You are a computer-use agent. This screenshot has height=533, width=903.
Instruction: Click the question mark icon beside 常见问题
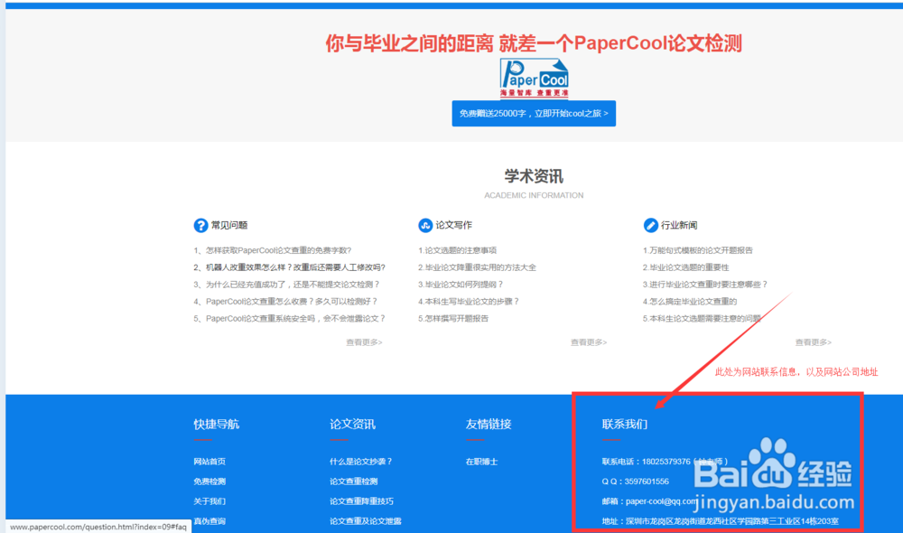(200, 225)
